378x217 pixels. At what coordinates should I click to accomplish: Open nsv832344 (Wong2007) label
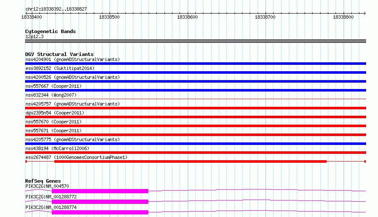[51, 95]
